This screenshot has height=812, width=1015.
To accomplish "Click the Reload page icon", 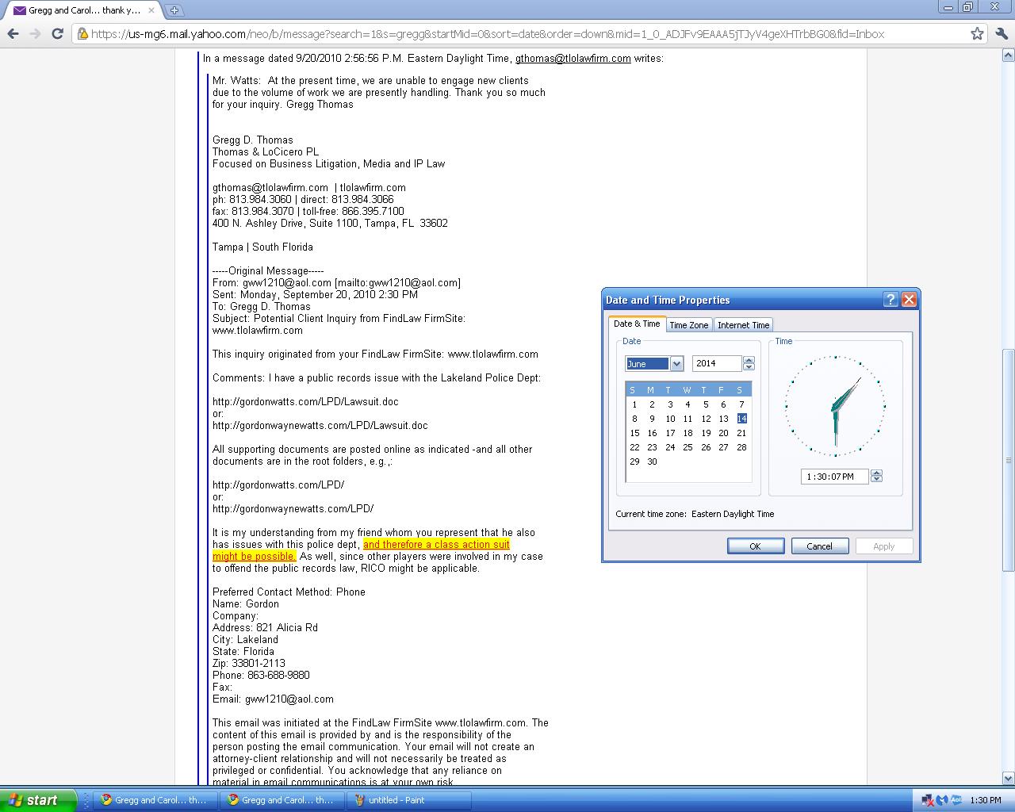I will coord(57,33).
